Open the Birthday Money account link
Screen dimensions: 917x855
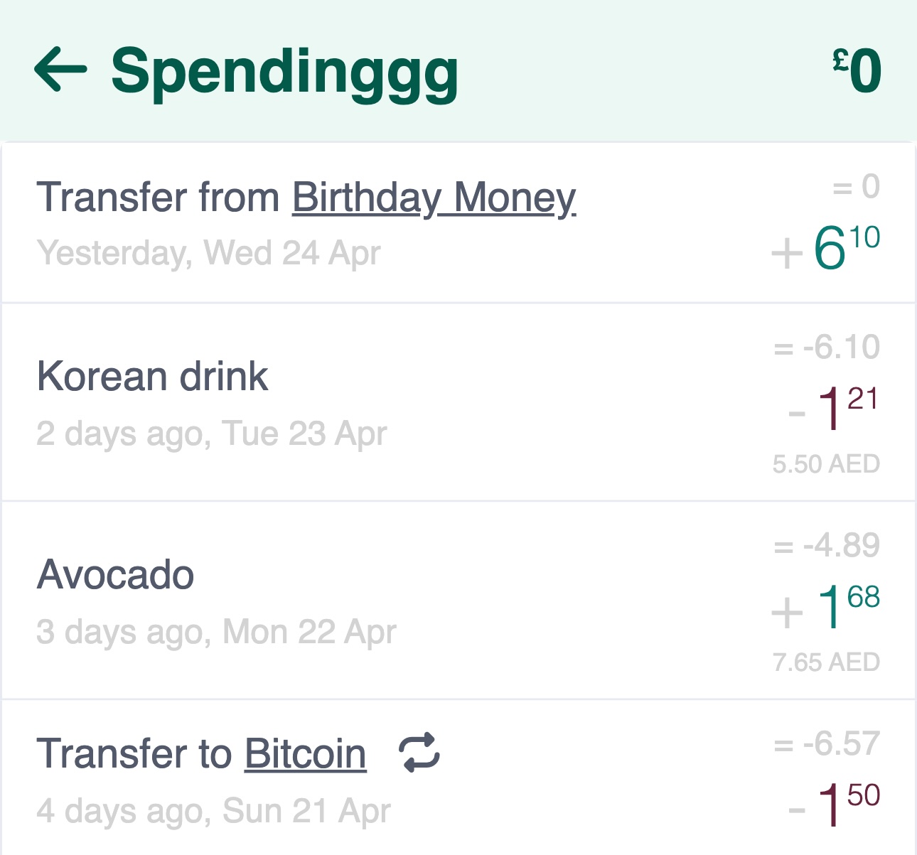(434, 198)
